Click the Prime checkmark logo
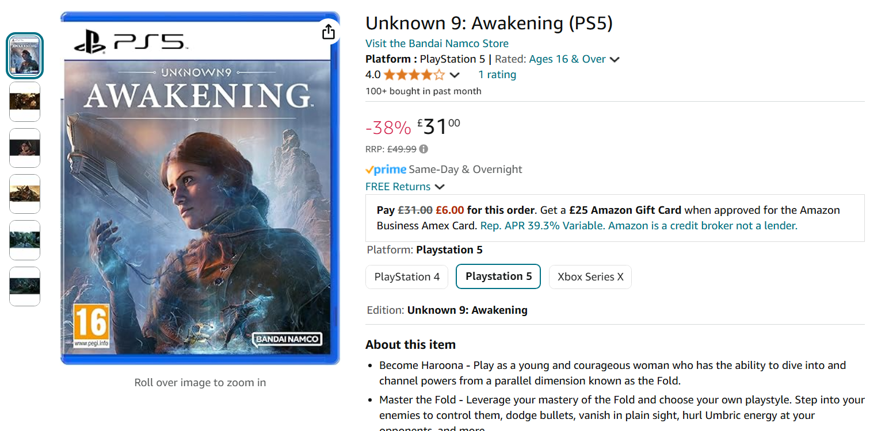The height and width of the screenshot is (431, 885). pyautogui.click(x=386, y=170)
